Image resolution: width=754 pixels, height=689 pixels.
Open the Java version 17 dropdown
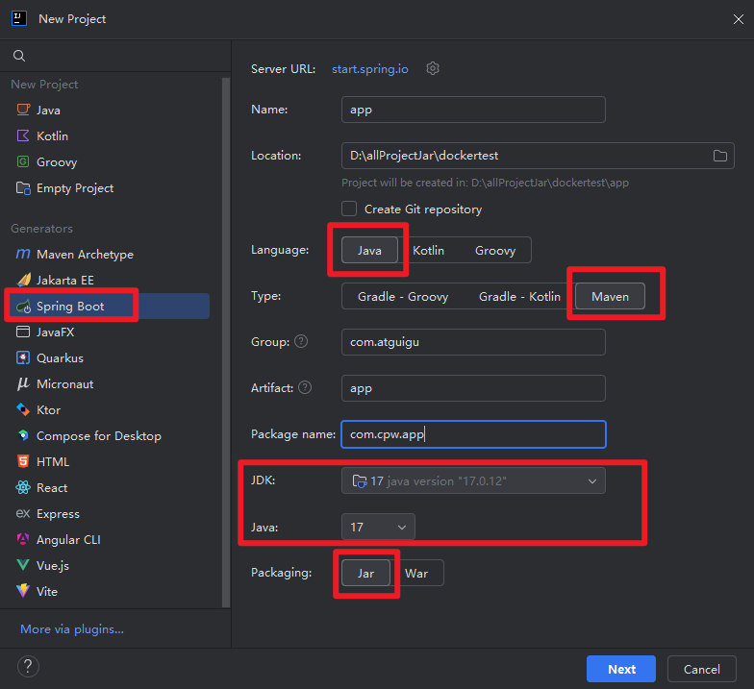[378, 527]
